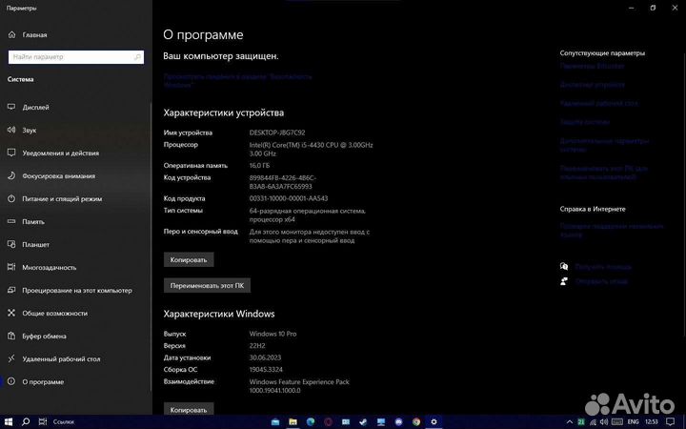Launch Google Chrome from the taskbar

tap(416, 421)
